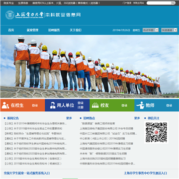Open “数据课堂”销售工程师体验营 posting
Image resolution: width=179 pixels, height=179 pixels.
[98, 123]
